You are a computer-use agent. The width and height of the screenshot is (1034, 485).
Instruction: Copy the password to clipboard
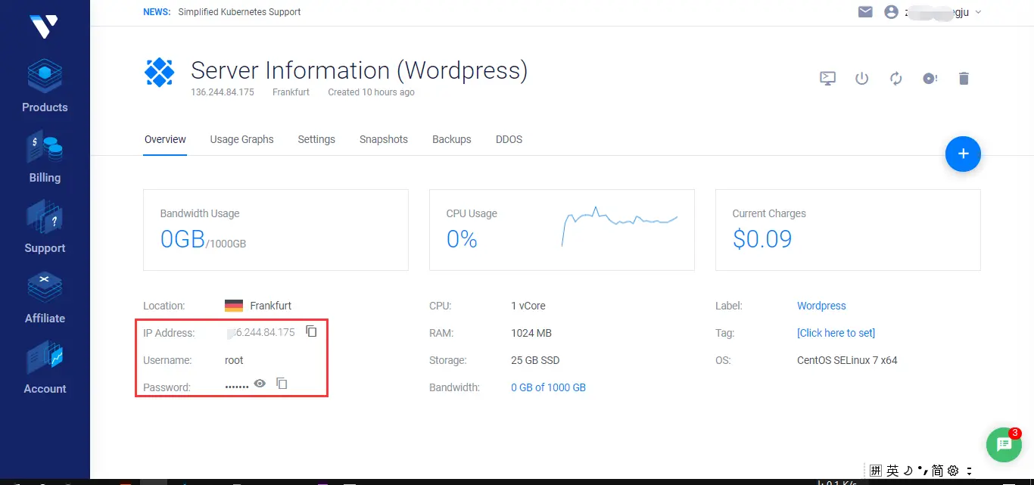282,384
